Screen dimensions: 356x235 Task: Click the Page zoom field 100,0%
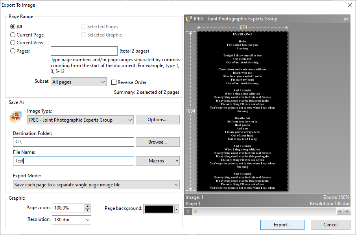coord(68,208)
